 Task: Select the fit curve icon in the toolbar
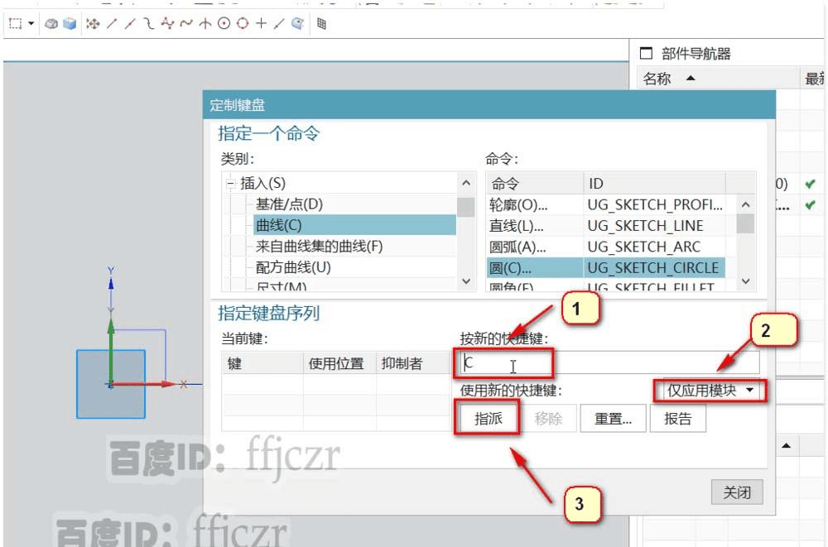pyautogui.click(x=185, y=24)
